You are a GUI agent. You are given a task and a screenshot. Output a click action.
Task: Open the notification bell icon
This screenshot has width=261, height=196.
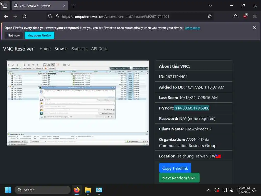coord(254,190)
